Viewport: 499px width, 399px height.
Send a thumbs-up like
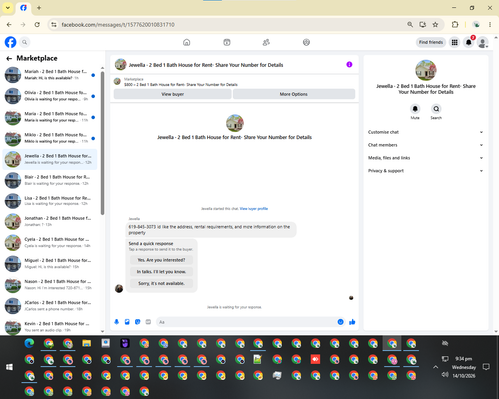[x=352, y=322]
